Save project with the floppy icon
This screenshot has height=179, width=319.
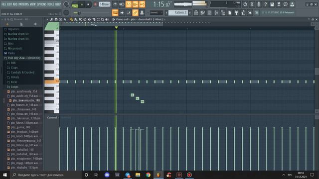[272, 4]
